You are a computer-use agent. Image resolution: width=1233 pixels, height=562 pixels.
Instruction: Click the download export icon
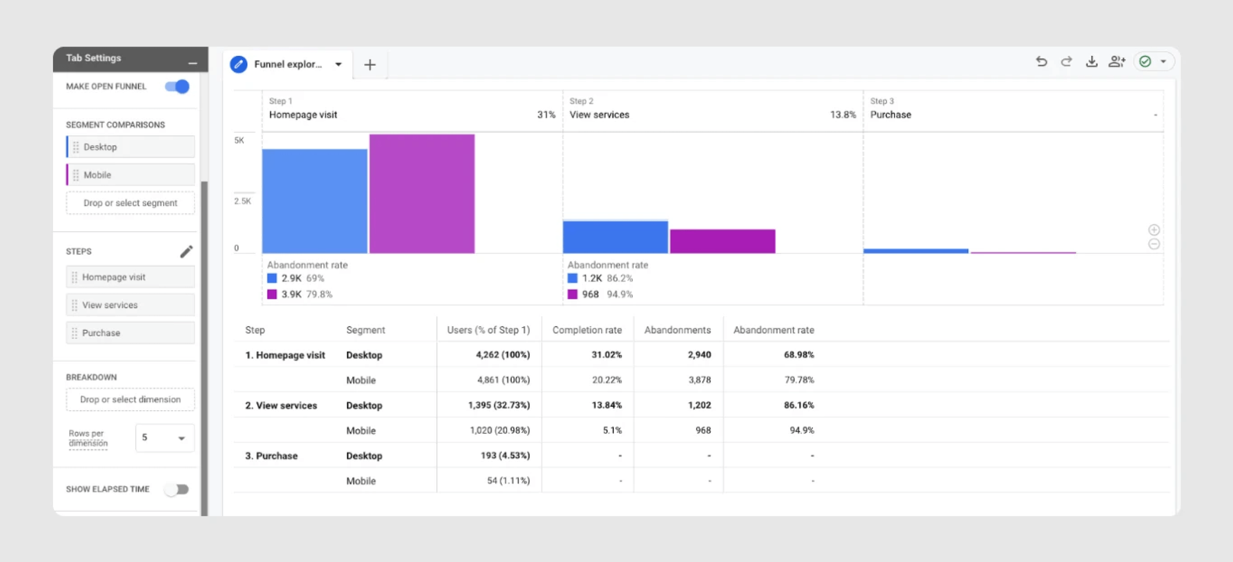(x=1091, y=61)
